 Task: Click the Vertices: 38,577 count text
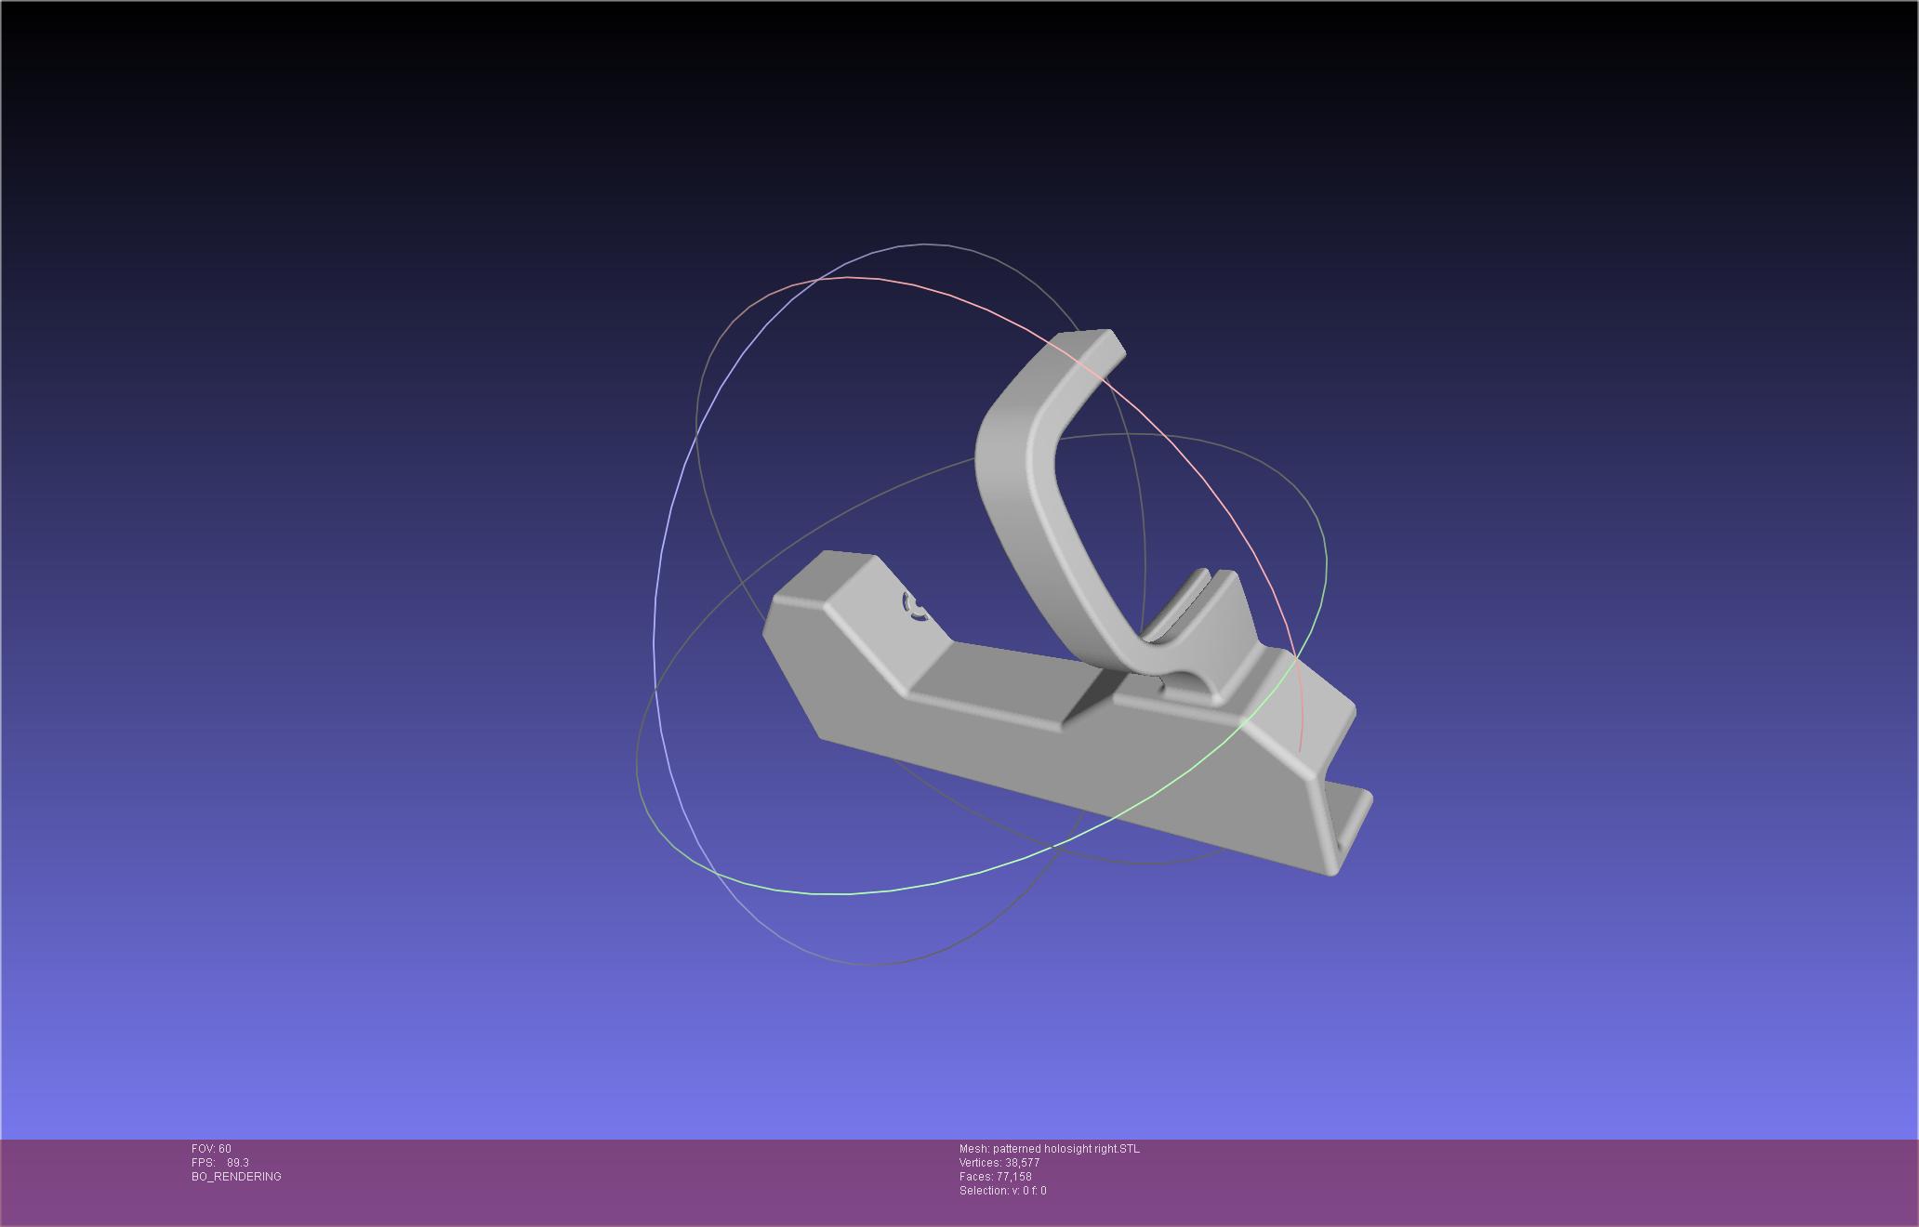point(999,1163)
